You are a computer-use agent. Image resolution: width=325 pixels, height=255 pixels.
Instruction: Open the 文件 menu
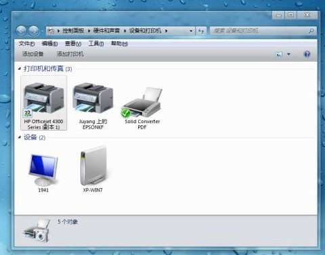[26, 43]
